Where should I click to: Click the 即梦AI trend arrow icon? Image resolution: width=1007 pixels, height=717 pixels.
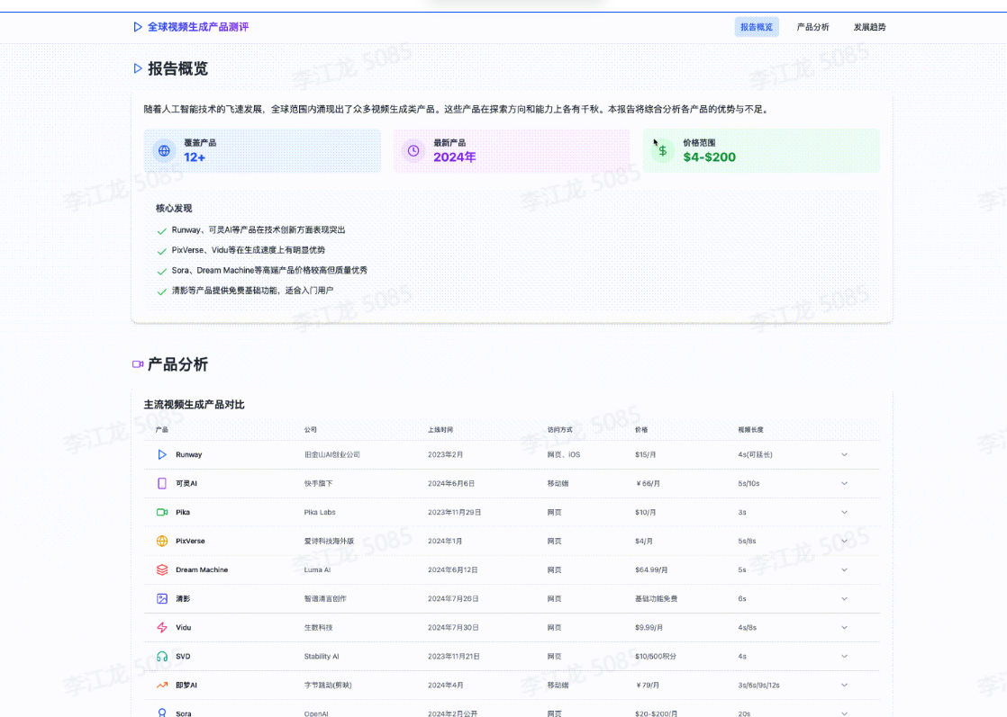click(162, 685)
